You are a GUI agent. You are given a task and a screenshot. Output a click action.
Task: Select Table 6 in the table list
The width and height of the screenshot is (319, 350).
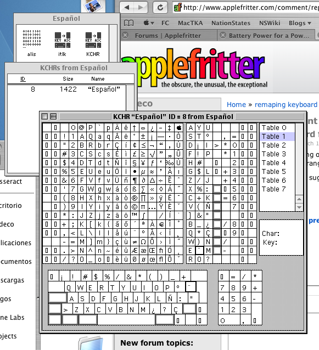(x=277, y=180)
